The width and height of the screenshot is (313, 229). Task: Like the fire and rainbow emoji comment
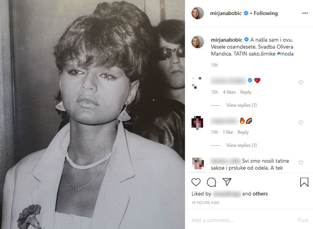(x=301, y=123)
